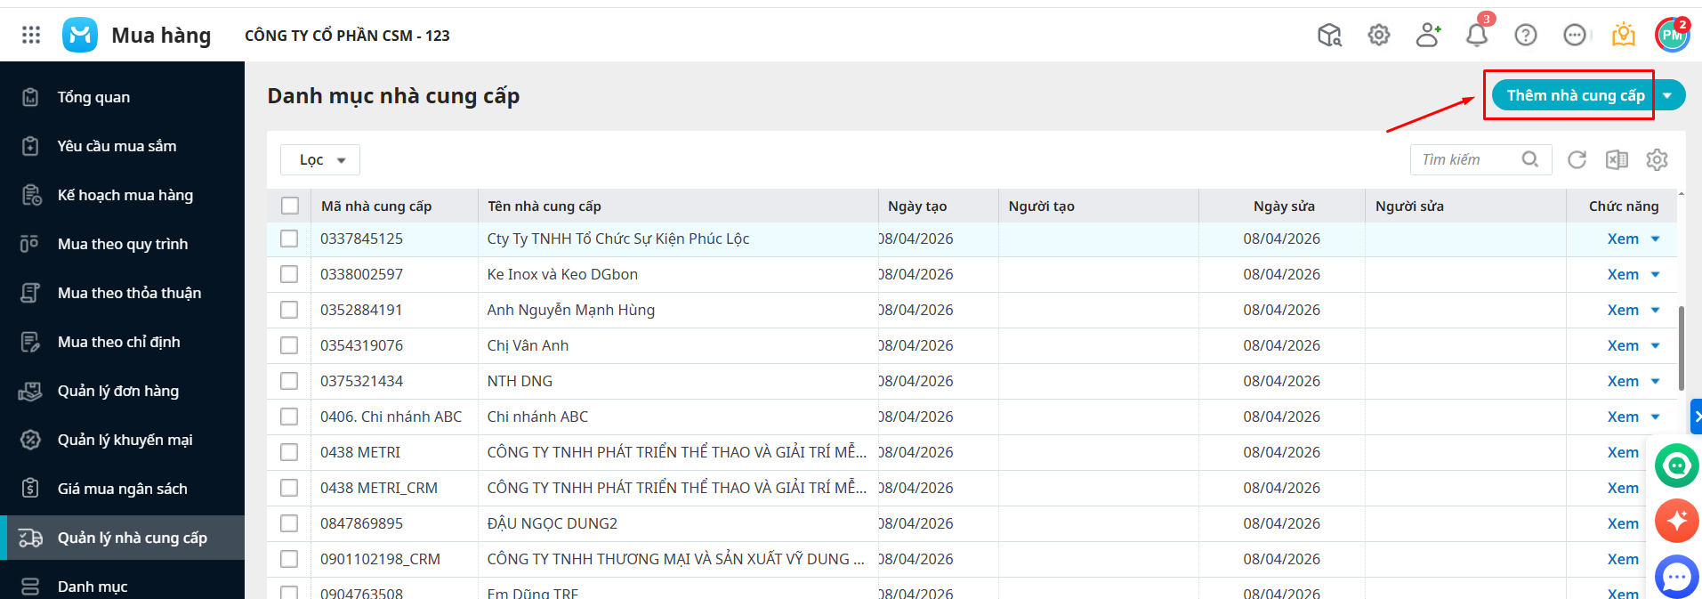Expand Xem options for Ke Inox row
Image resolution: width=1702 pixels, height=599 pixels.
click(1655, 274)
